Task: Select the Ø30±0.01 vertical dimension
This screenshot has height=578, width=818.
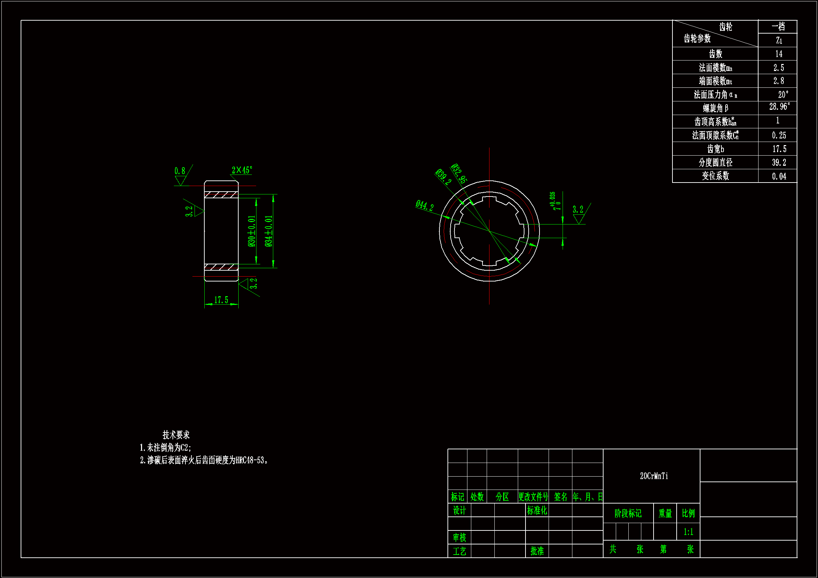Action: (x=252, y=231)
